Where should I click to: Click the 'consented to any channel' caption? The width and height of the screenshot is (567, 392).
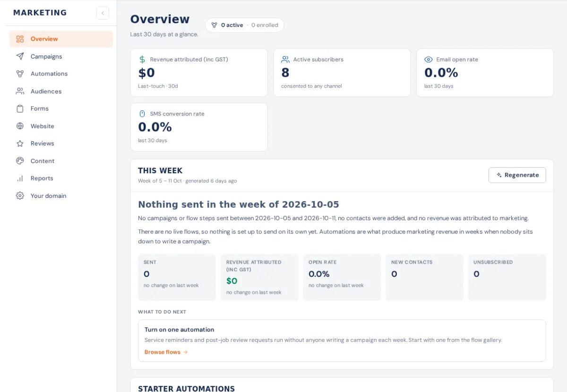pos(311,86)
